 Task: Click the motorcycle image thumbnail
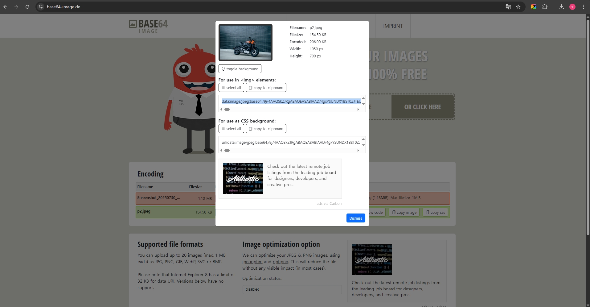pos(245,43)
